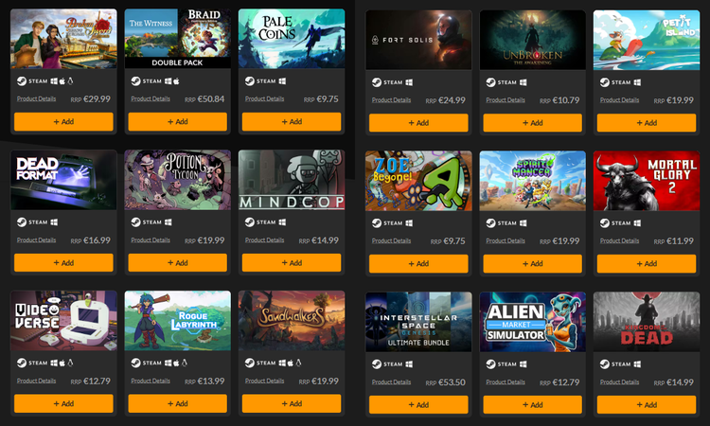This screenshot has width=710, height=426.
Task: Click Windows icon on Mortal Glory 2 card
Action: (x=637, y=222)
